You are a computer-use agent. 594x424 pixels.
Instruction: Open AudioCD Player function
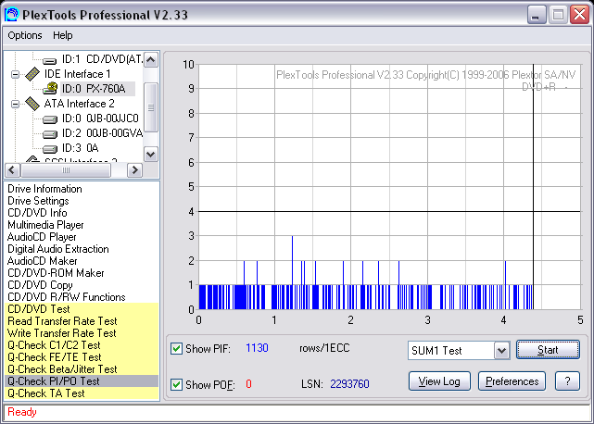coord(42,237)
